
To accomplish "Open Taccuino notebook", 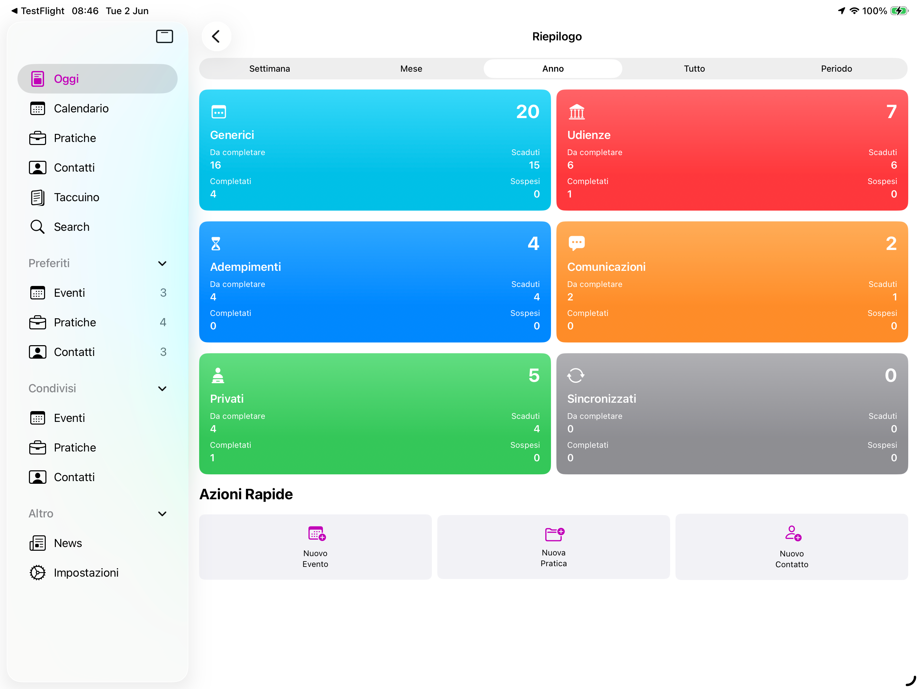I will [x=97, y=197].
